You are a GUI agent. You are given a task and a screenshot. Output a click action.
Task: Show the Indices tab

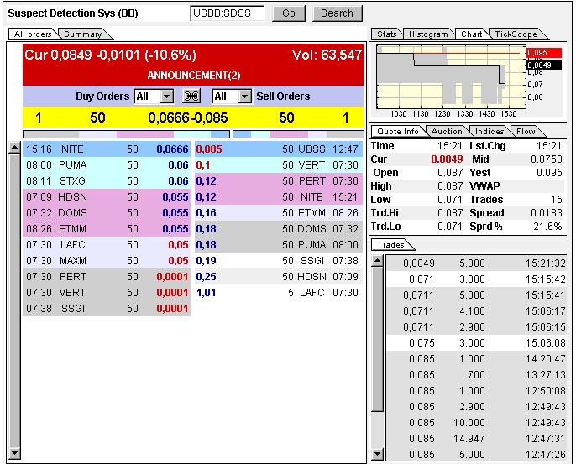pyautogui.click(x=490, y=131)
